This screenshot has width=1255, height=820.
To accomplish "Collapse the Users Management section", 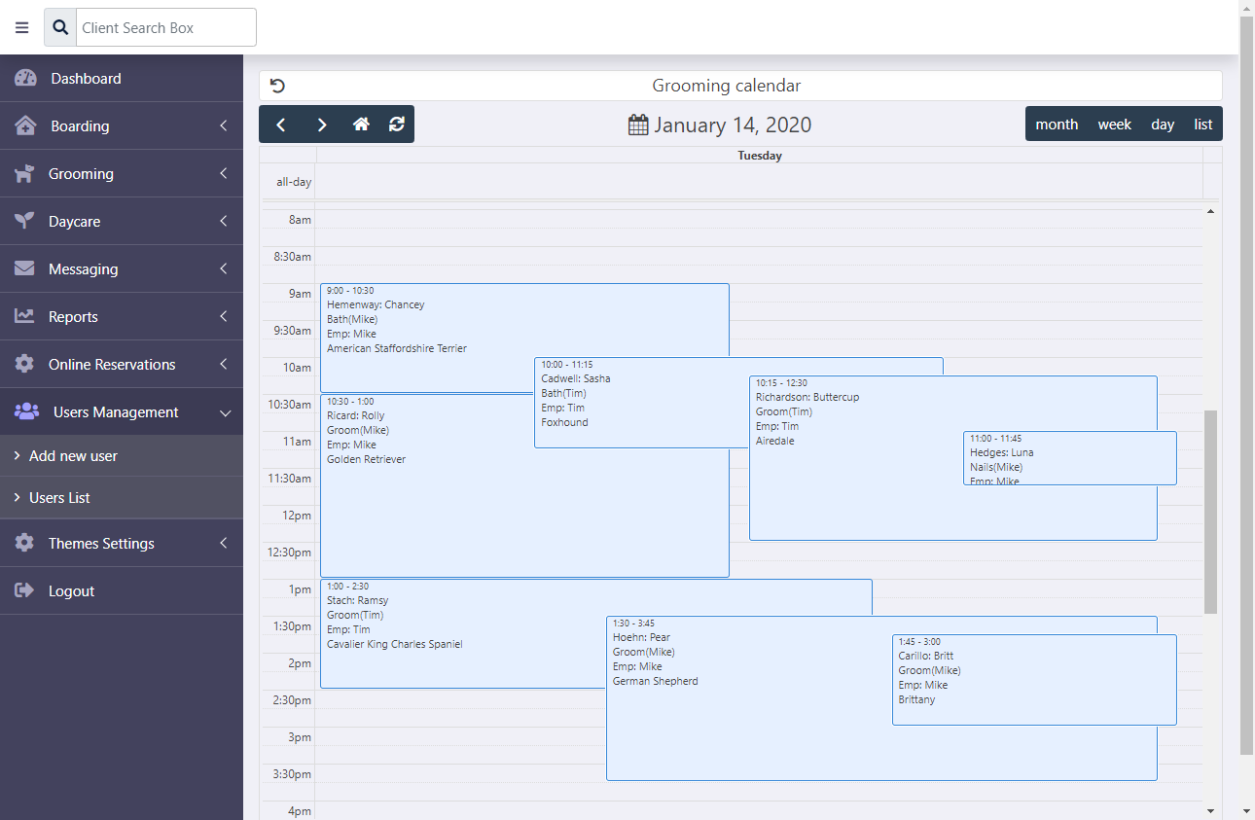I will (122, 412).
